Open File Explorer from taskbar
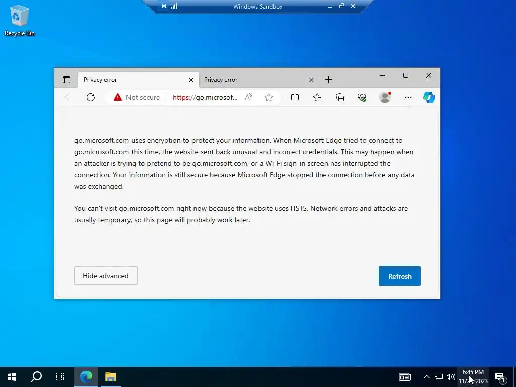This screenshot has height=387, width=516. 110,377
